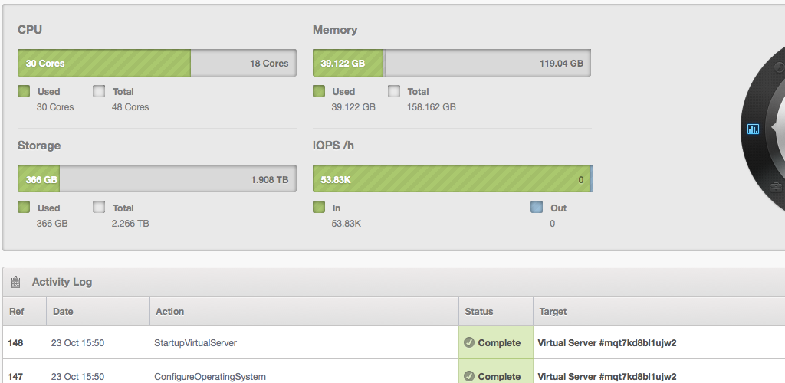Click the CPU 30 Cores used bar
The image size is (785, 383).
click(x=104, y=63)
